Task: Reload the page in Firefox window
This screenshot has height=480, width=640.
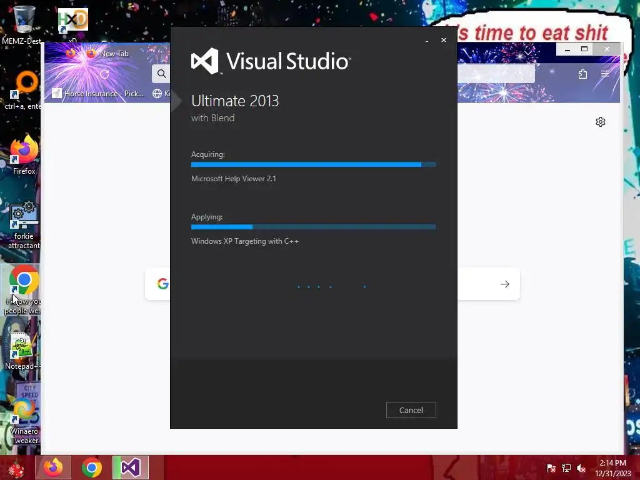Action: point(104,74)
